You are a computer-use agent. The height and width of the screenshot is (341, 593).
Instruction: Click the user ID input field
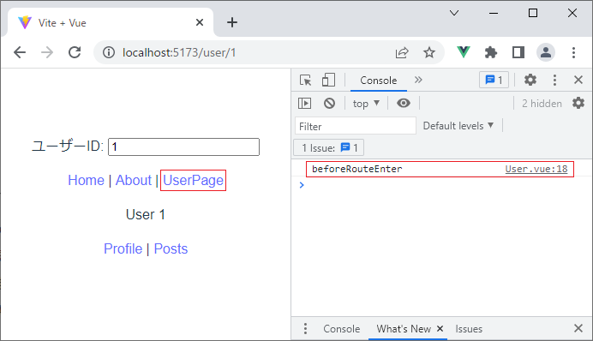click(x=183, y=147)
